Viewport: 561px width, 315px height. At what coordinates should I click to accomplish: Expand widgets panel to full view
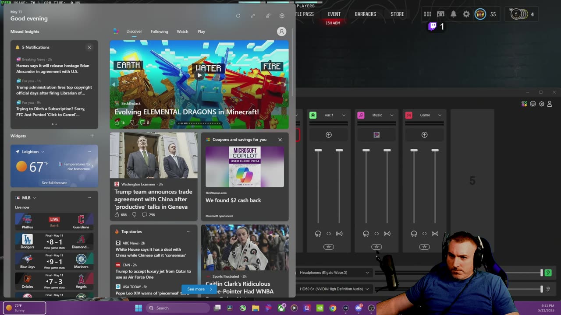click(x=253, y=16)
